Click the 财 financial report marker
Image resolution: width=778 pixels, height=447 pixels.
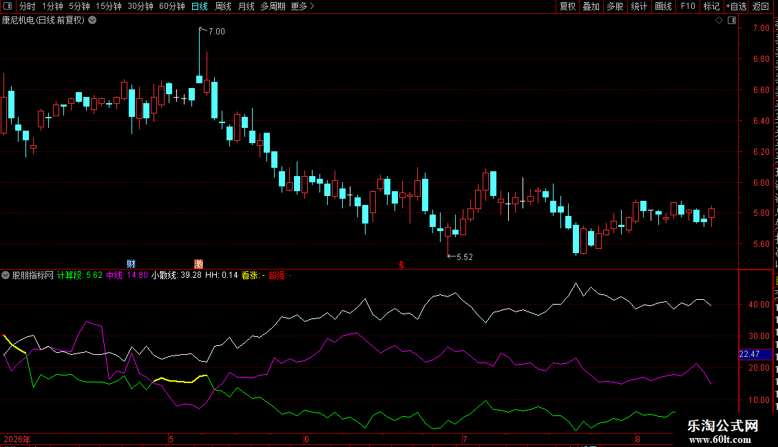pos(131,263)
